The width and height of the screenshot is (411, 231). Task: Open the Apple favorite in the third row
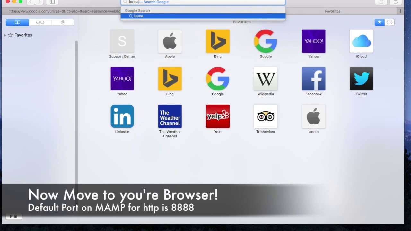point(314,116)
